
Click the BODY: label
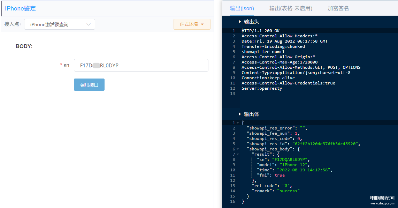point(24,46)
